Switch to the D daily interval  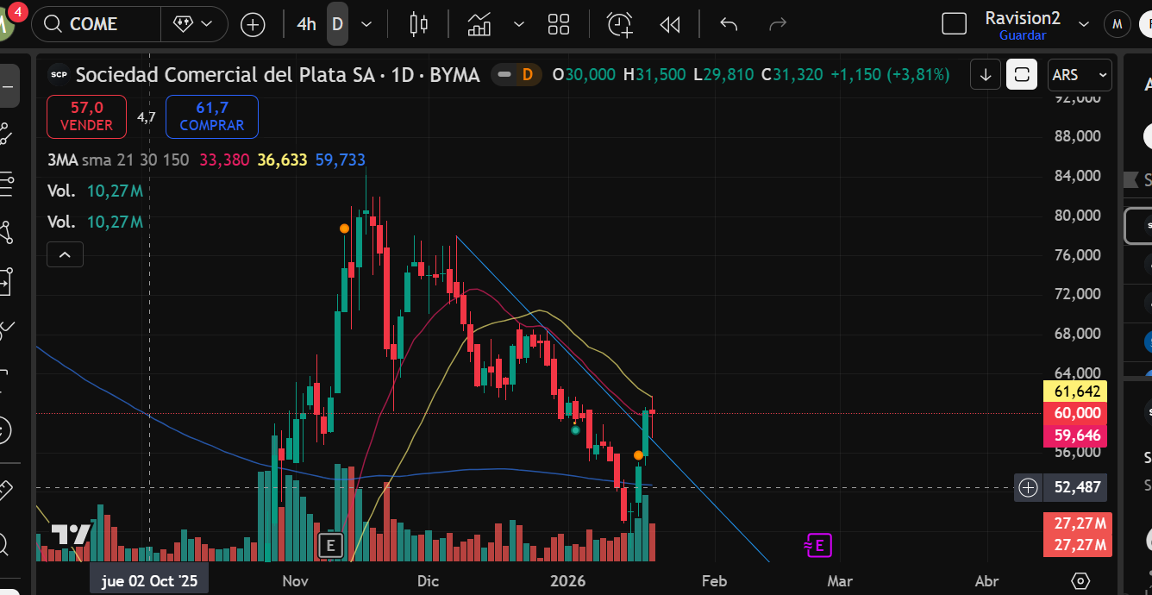pos(337,23)
